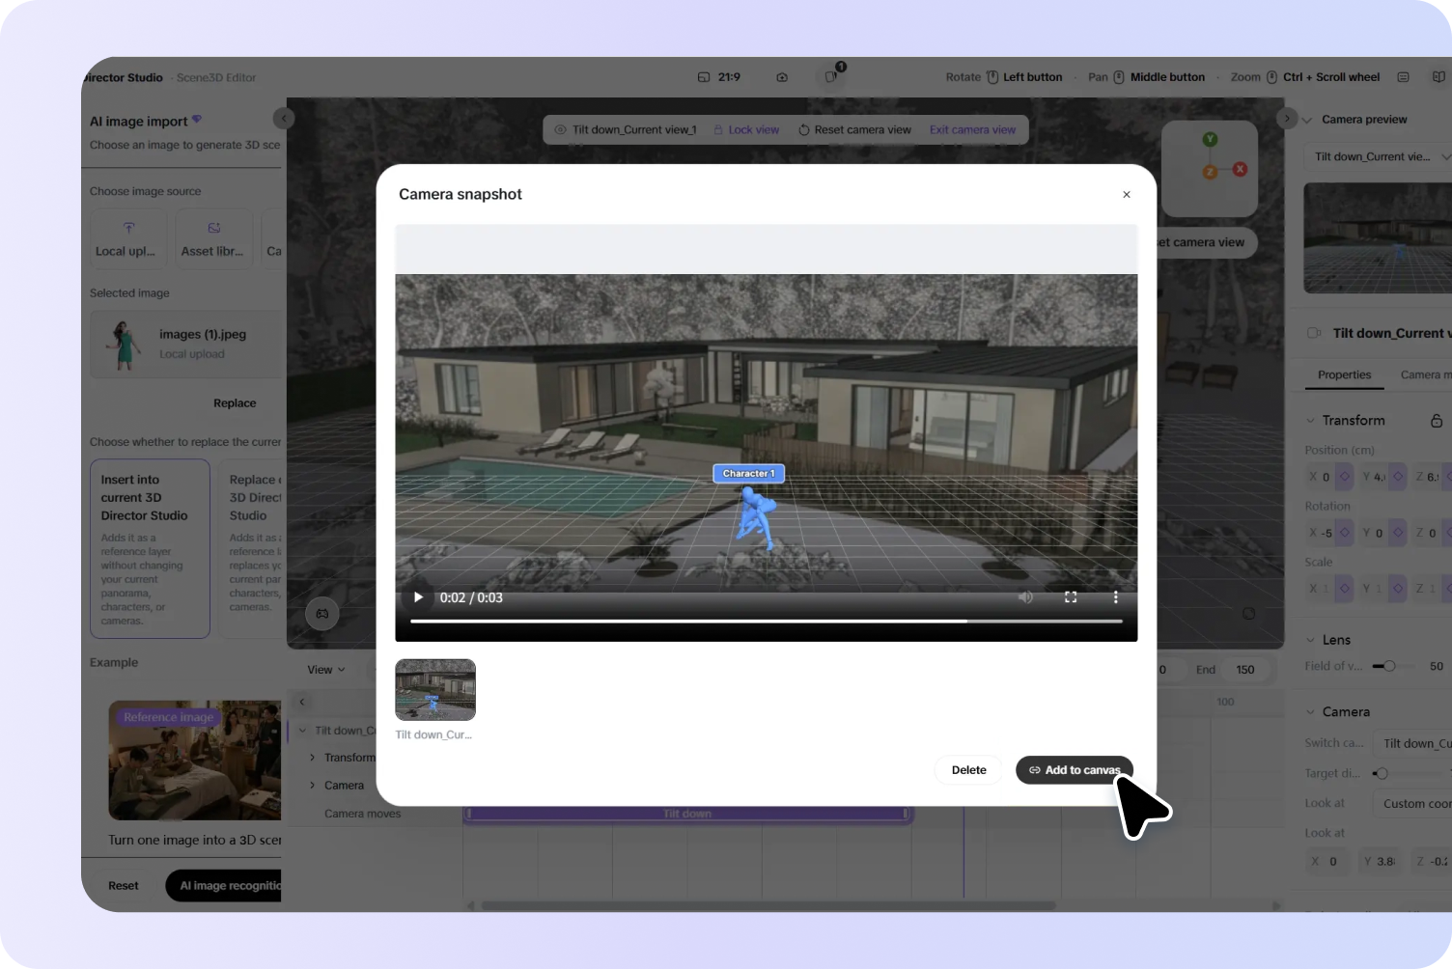This screenshot has width=1452, height=969.
Task: Click Replace for the selected image
Action: (x=235, y=403)
